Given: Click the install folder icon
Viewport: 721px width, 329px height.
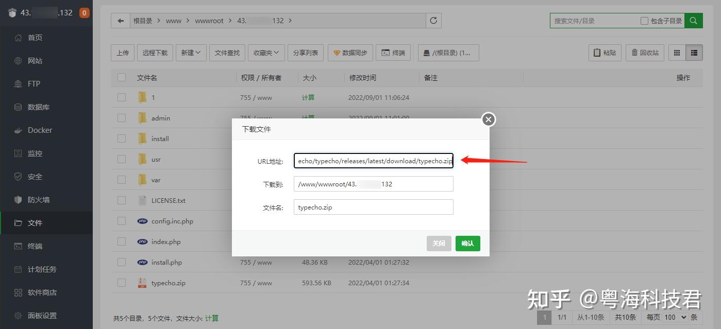Looking at the screenshot, I should pos(142,138).
